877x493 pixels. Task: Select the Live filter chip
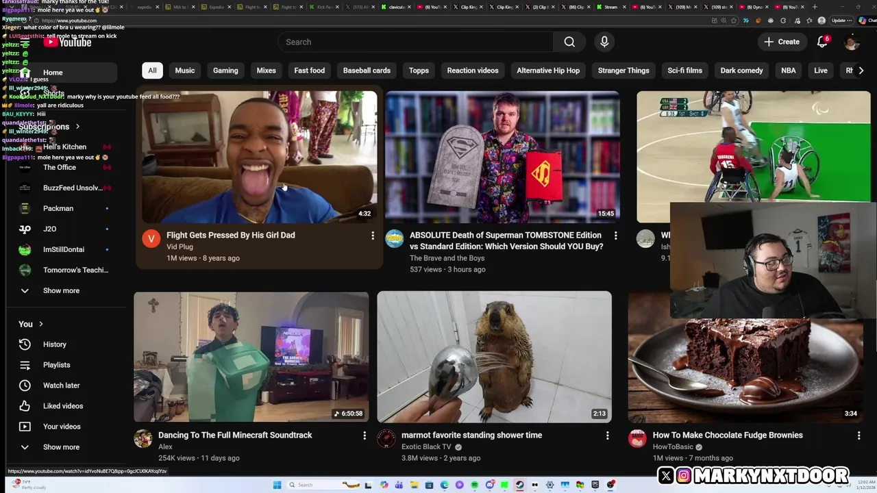[821, 71]
